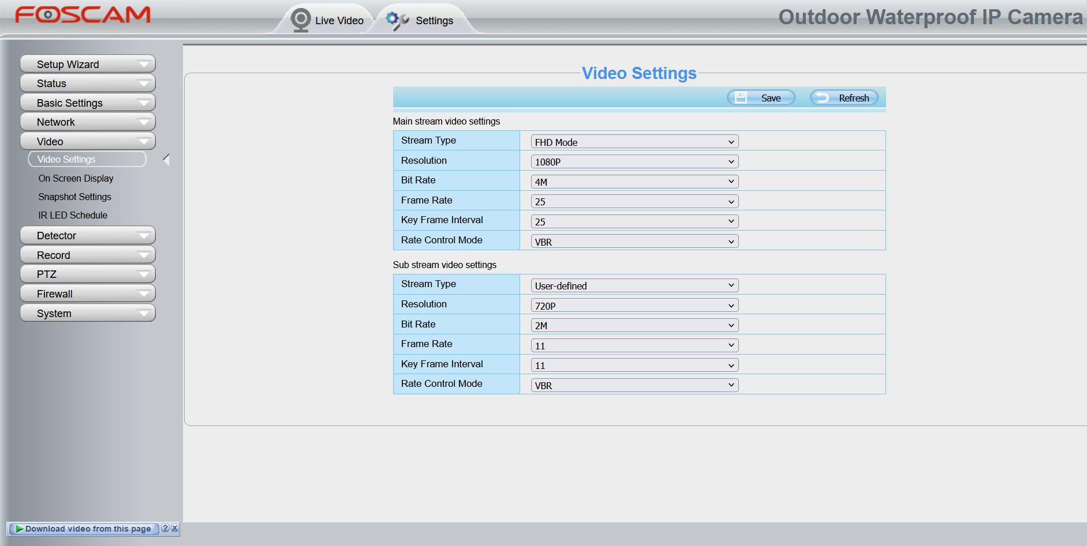Open main stream Resolution 1080P dropdown
1087x546 pixels.
(x=634, y=161)
